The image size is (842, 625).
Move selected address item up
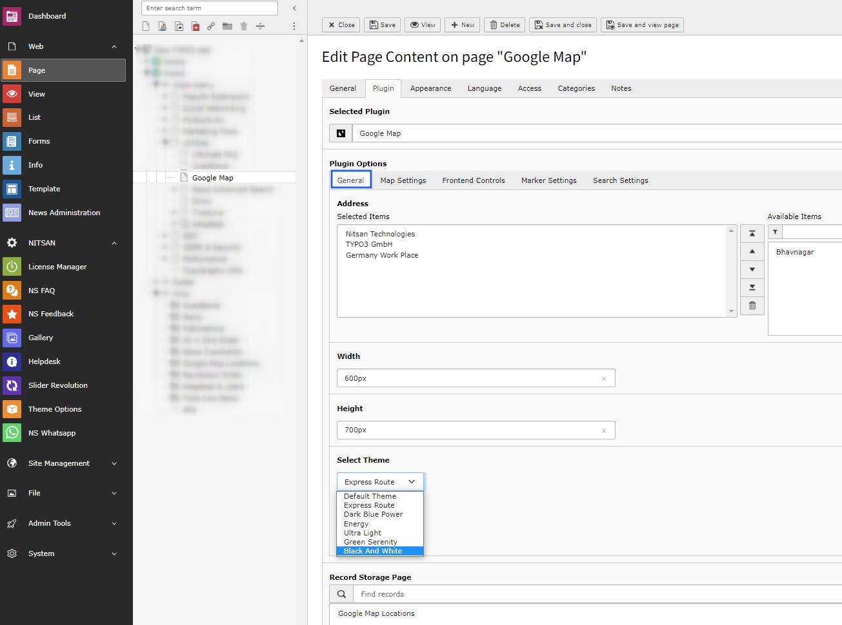pos(752,251)
